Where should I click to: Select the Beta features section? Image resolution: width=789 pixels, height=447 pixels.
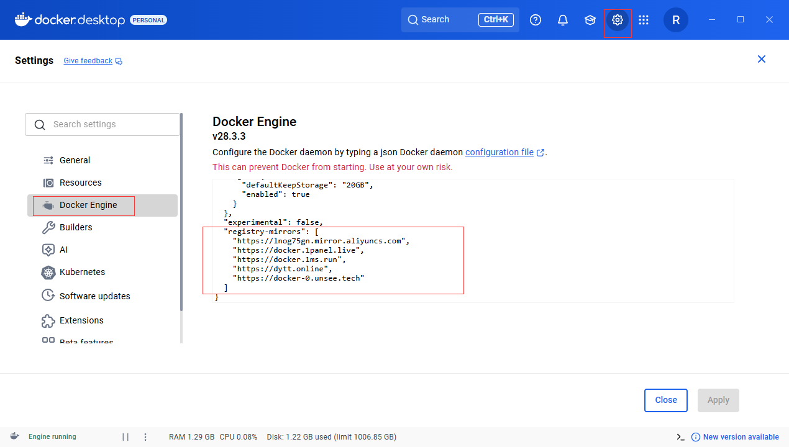click(103, 341)
